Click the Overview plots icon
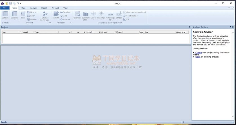The width and height of the screenshot is (236, 125). 77,14
